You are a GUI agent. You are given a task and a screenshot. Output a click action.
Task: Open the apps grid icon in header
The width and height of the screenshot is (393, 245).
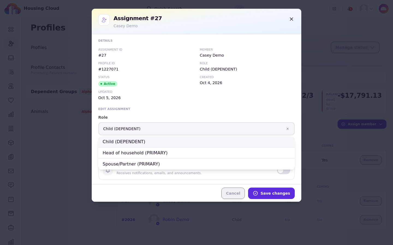334,9
